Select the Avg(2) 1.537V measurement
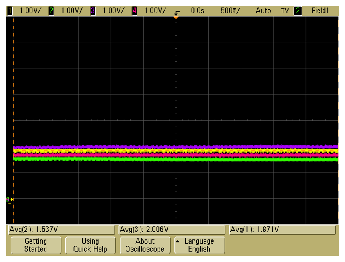 [61, 230]
